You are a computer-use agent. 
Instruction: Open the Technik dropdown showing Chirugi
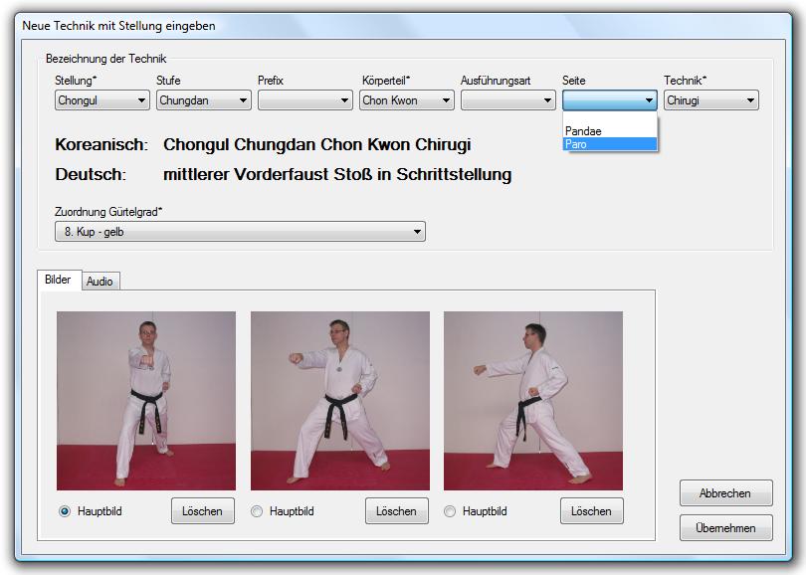(x=710, y=100)
